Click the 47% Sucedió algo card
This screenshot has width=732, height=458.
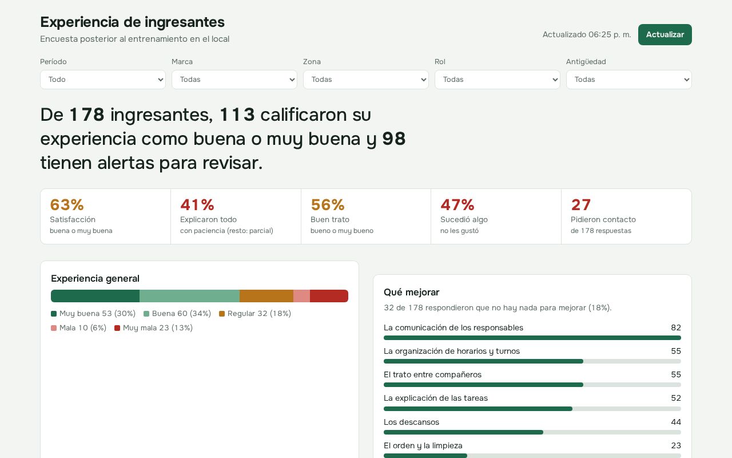click(496, 216)
